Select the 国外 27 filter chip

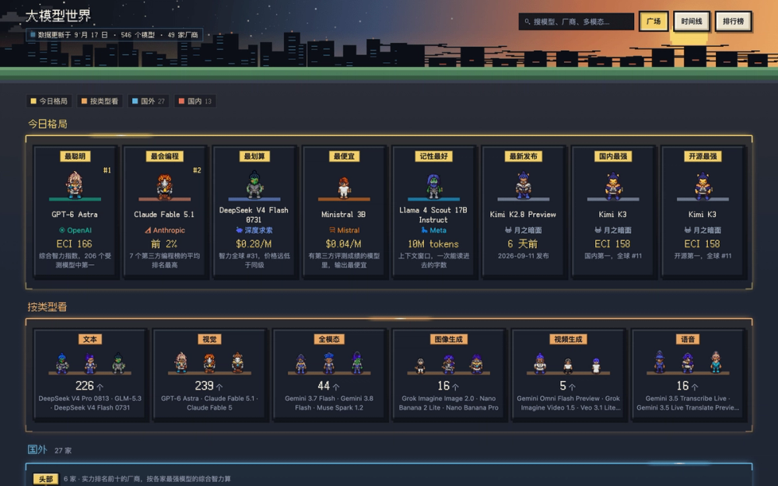[148, 101]
